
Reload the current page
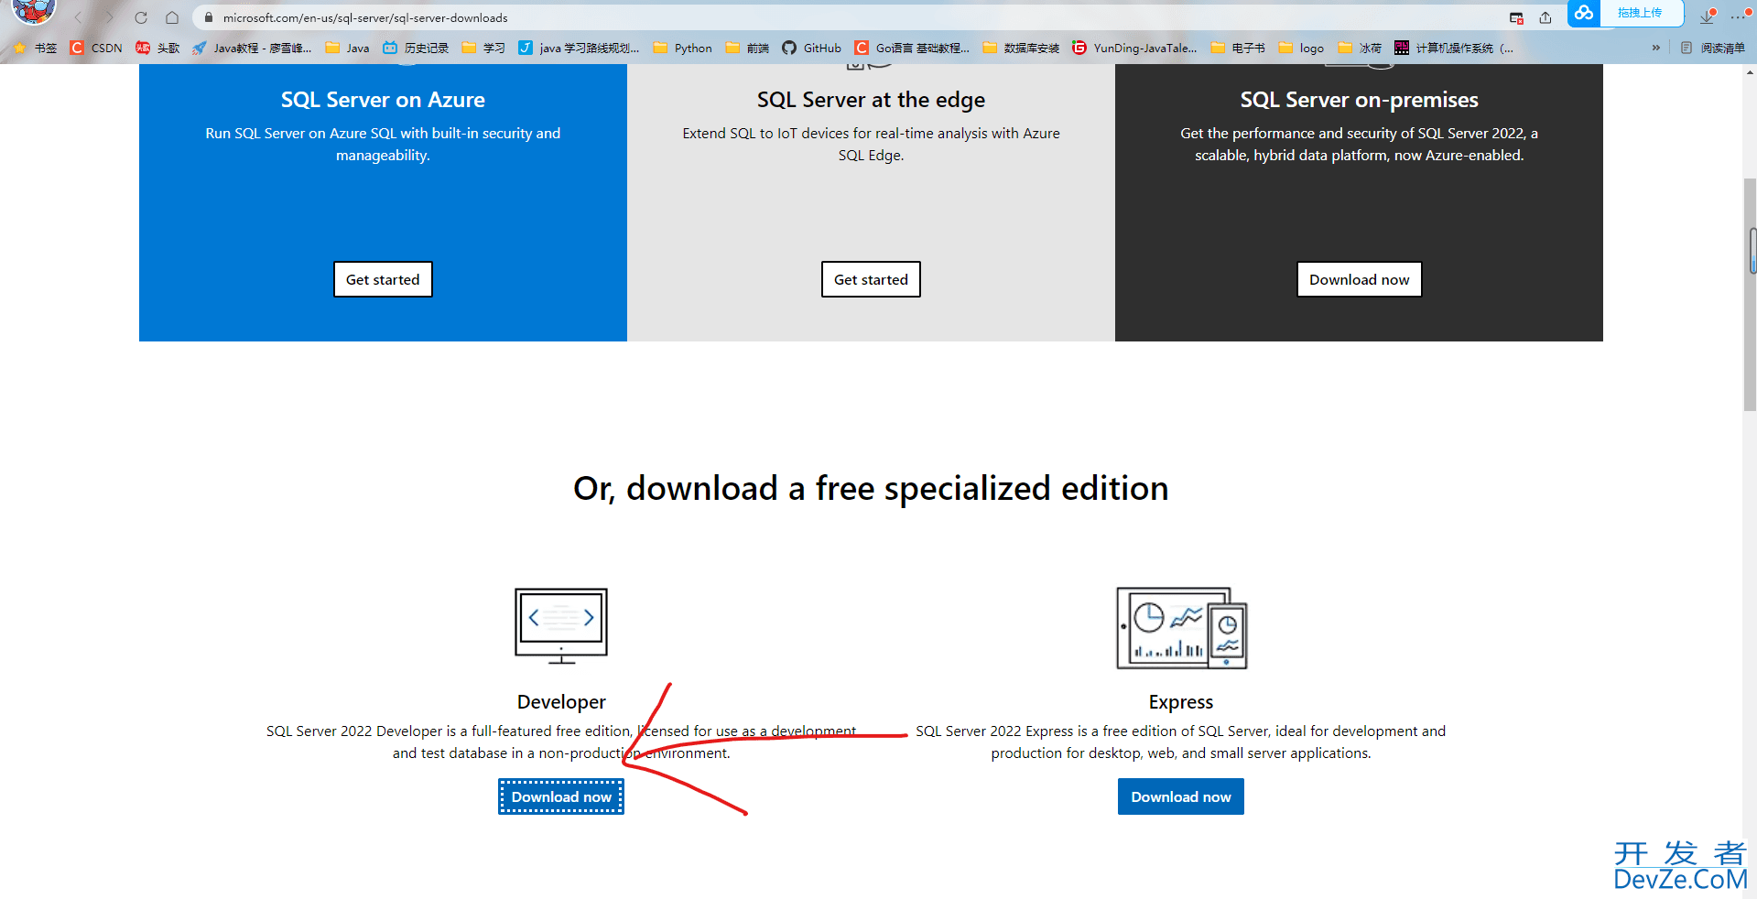point(141,17)
